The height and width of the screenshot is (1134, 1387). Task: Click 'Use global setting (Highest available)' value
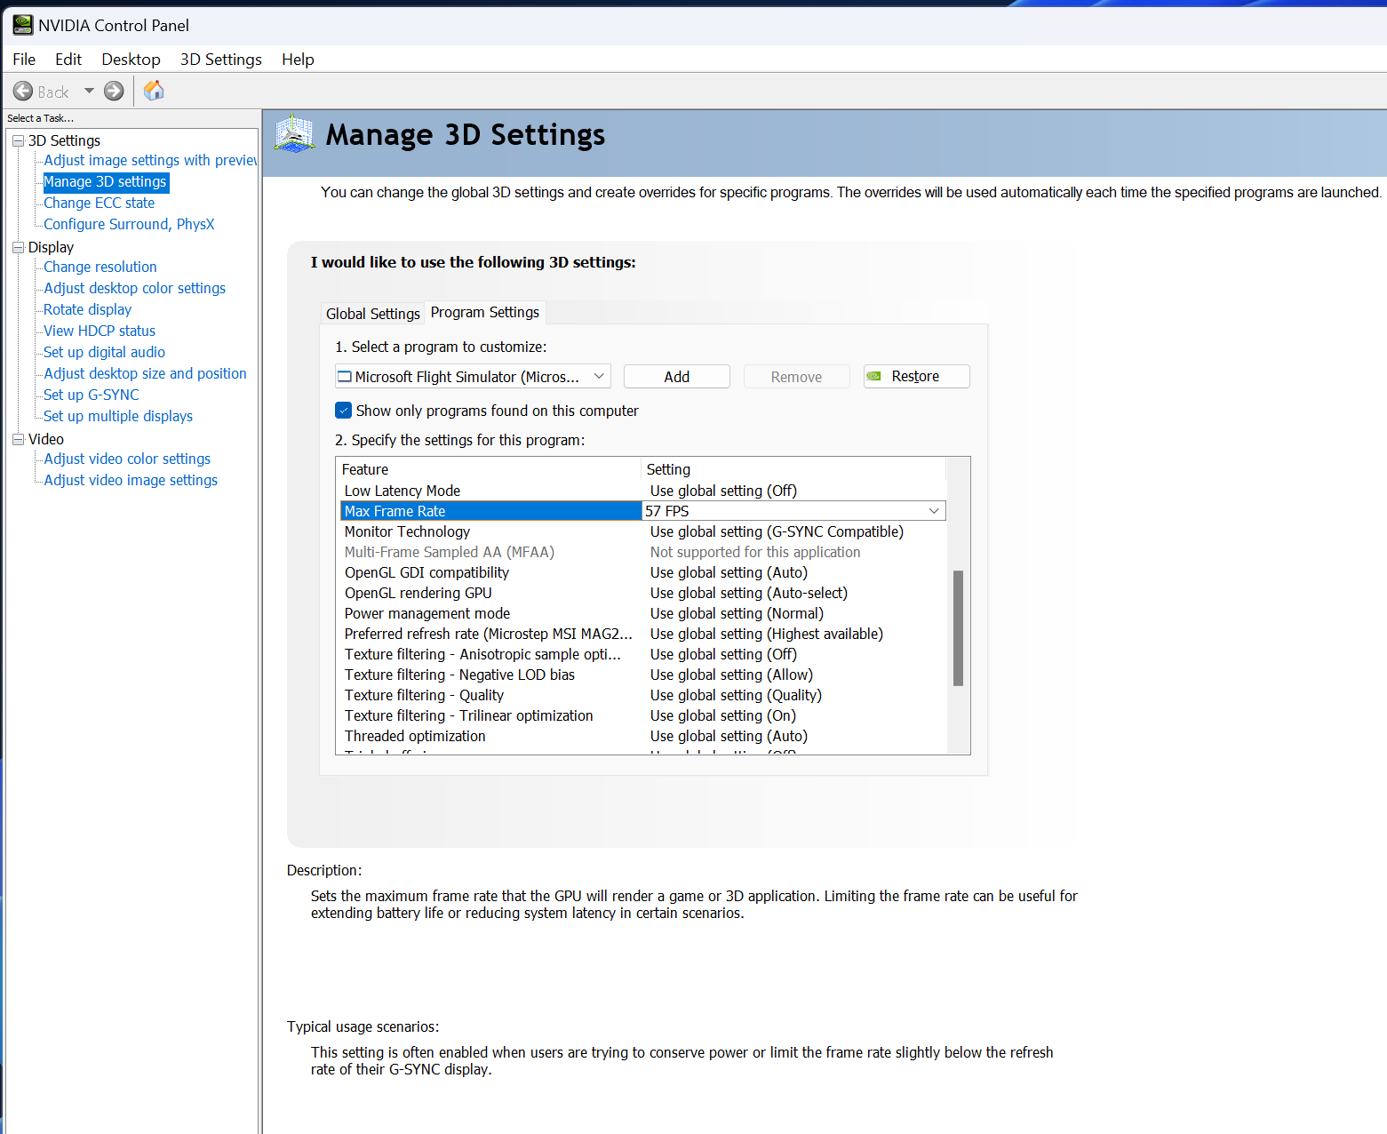767,634
